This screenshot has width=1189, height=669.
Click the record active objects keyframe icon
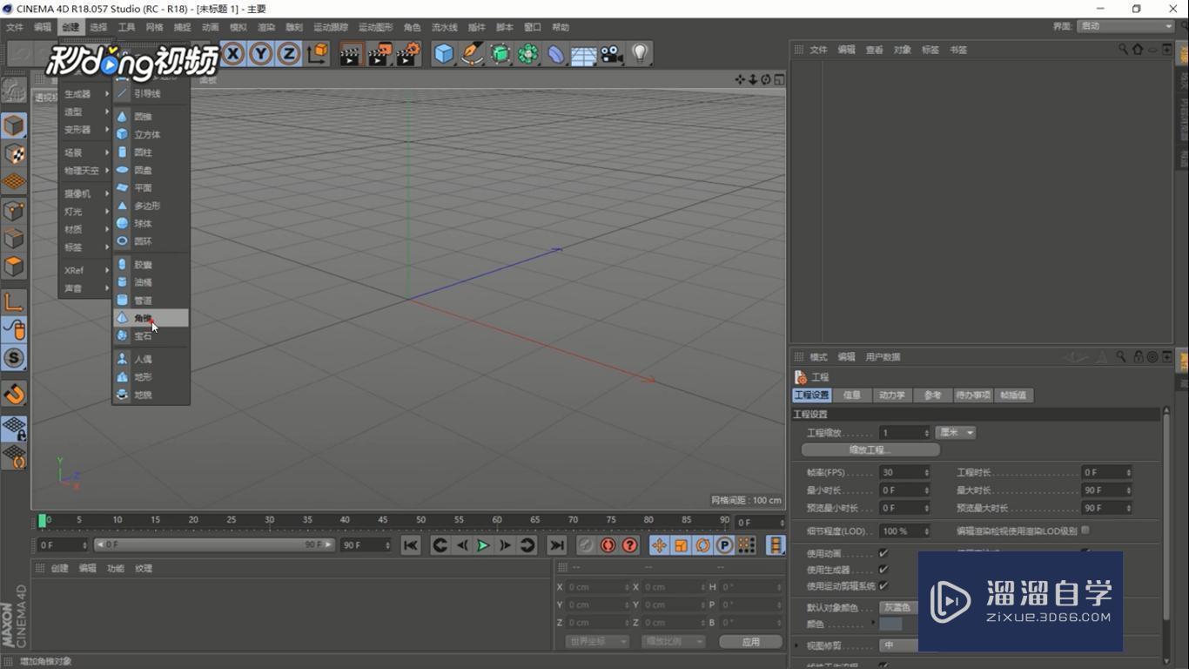586,545
